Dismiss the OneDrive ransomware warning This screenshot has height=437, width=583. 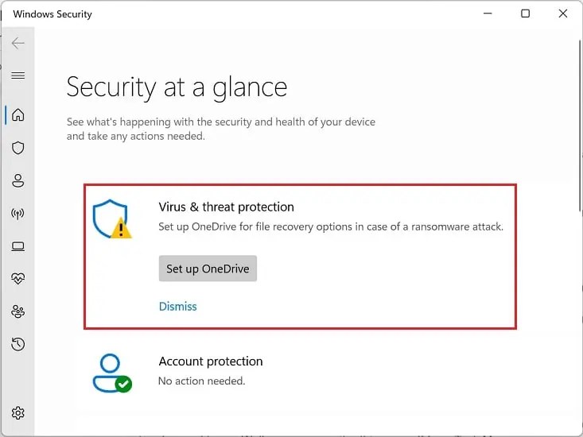coord(177,307)
